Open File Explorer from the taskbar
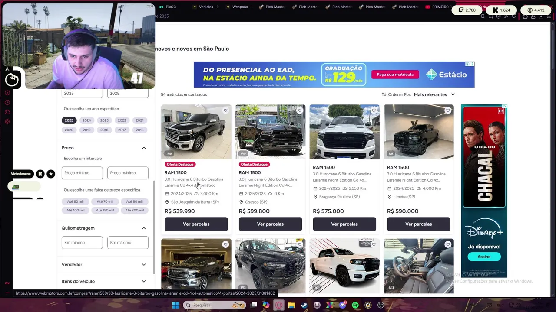556x312 pixels. point(291,305)
